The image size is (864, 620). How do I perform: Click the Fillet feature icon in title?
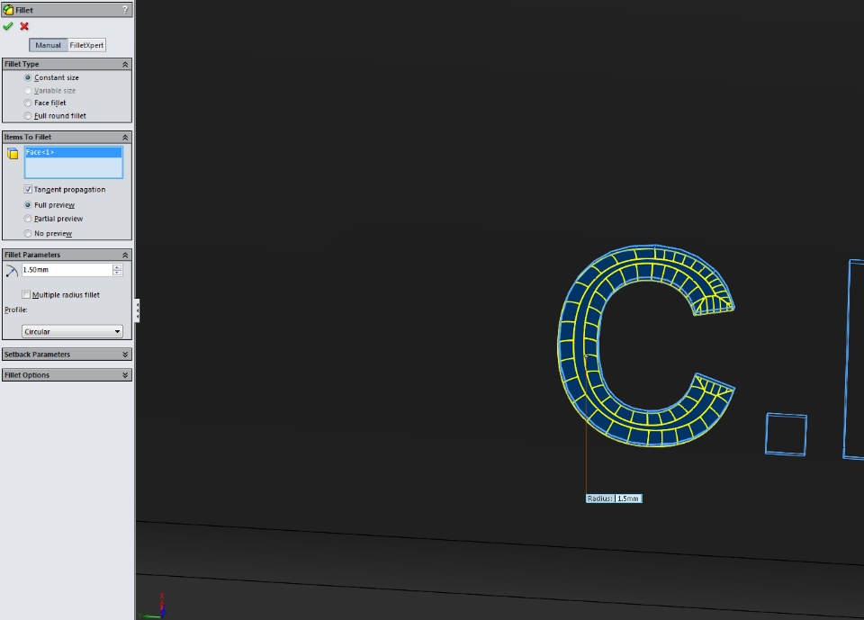[x=8, y=9]
